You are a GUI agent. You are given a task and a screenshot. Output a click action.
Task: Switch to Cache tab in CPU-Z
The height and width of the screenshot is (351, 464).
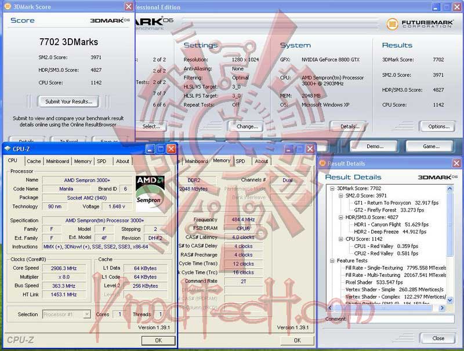34,162
